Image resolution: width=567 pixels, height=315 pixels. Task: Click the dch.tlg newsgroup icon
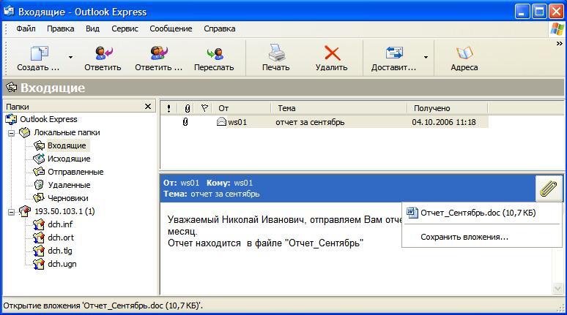[x=39, y=251]
